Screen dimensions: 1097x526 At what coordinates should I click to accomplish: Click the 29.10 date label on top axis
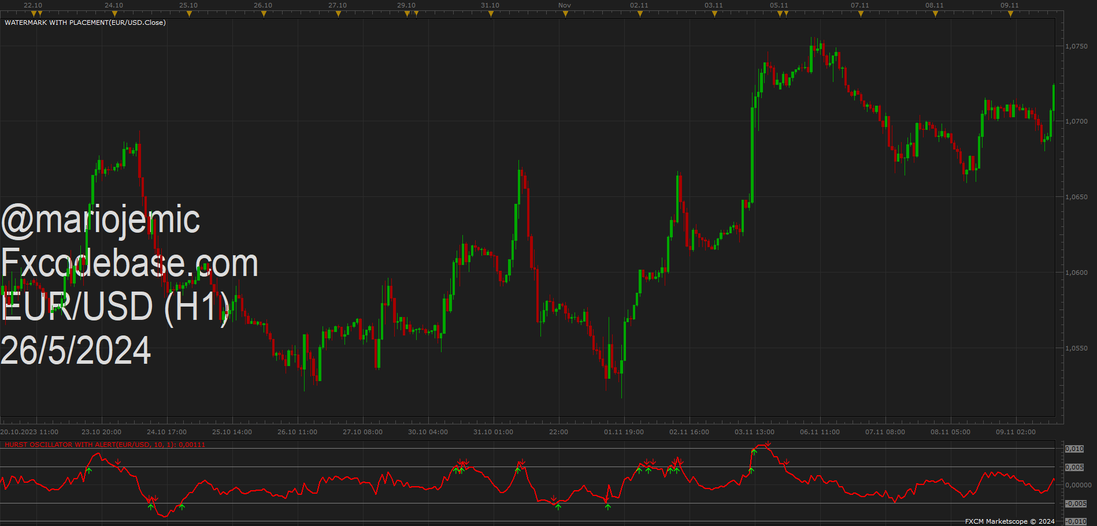coord(406,5)
